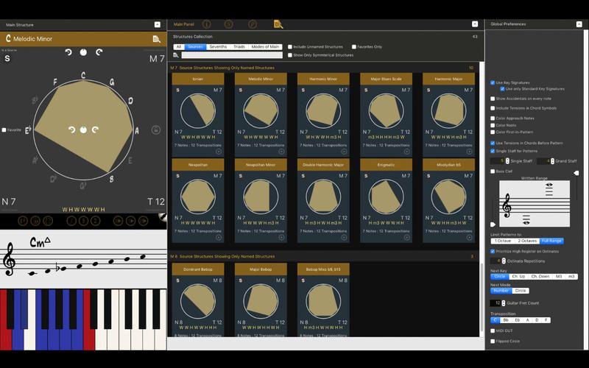
Task: Enable the Favorites Only checkbox
Action: pos(354,46)
